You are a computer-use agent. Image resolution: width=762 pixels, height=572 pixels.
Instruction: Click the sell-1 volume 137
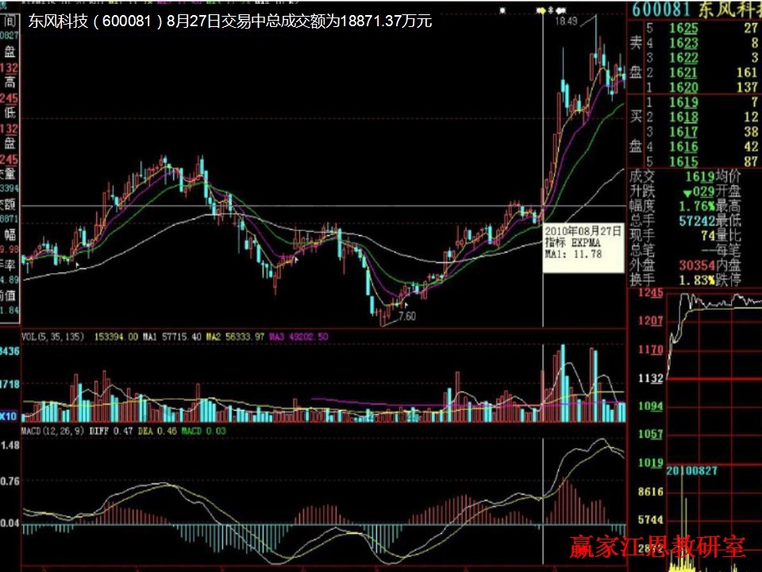pos(747,87)
